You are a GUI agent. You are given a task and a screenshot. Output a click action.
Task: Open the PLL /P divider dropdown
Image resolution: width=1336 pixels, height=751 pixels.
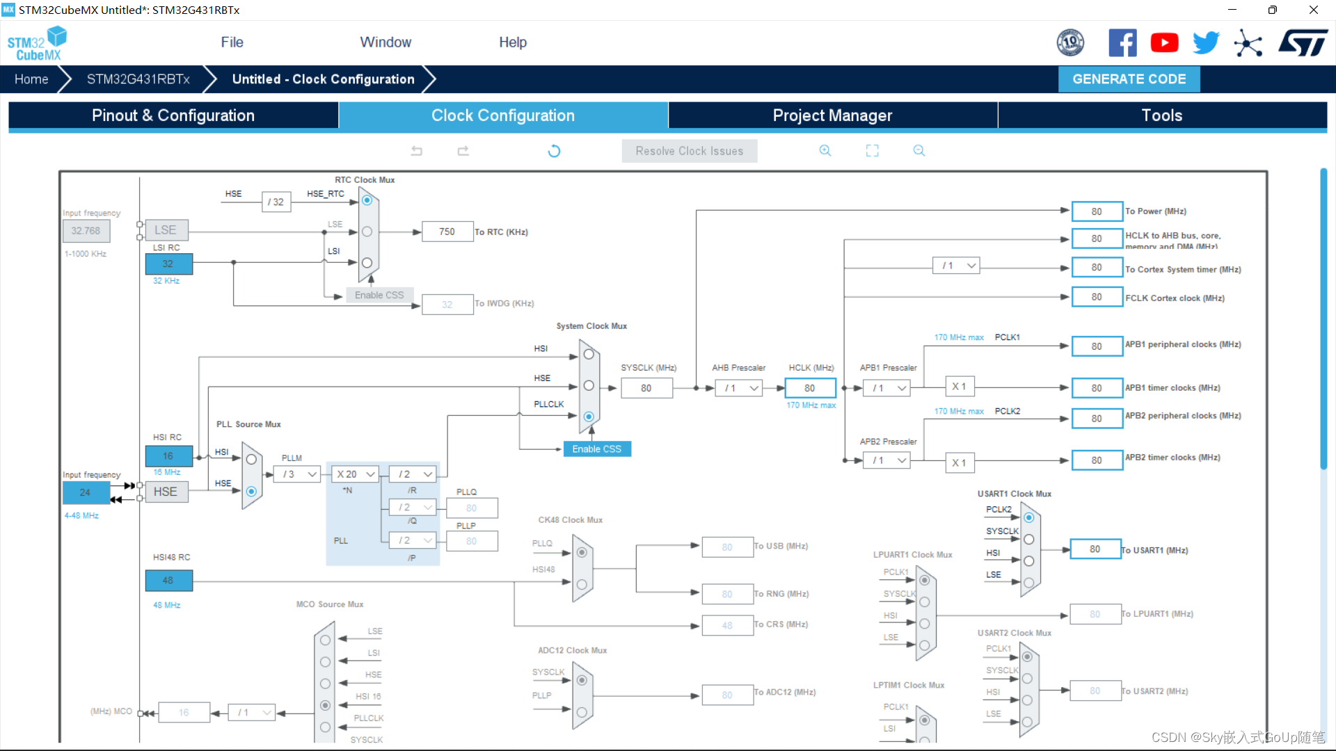[413, 540]
